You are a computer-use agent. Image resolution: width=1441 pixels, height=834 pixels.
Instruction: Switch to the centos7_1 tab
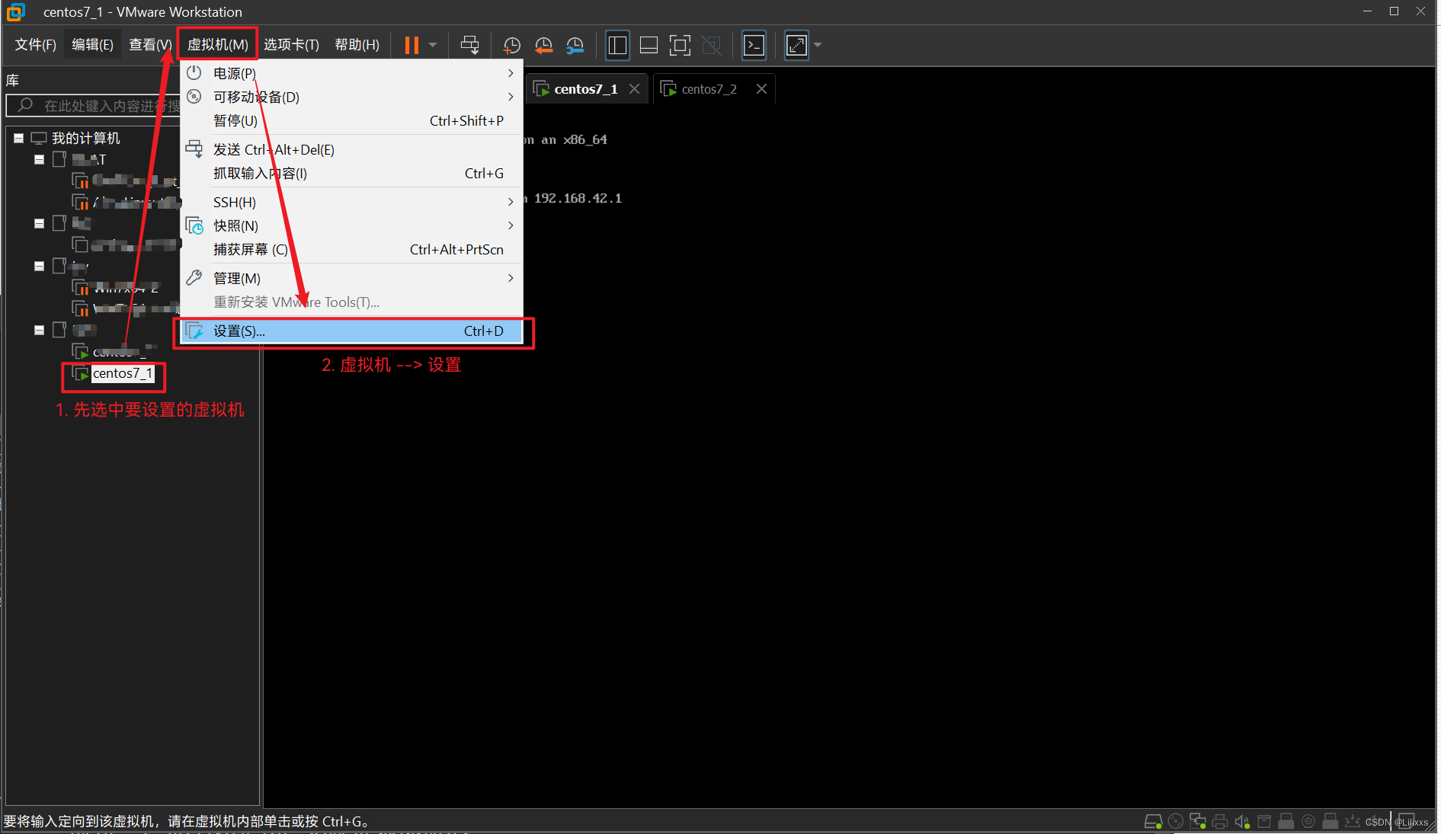coord(585,89)
